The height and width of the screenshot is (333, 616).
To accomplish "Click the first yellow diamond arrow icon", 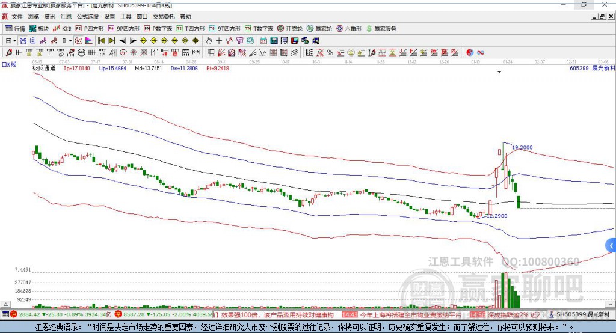I will [143, 41].
